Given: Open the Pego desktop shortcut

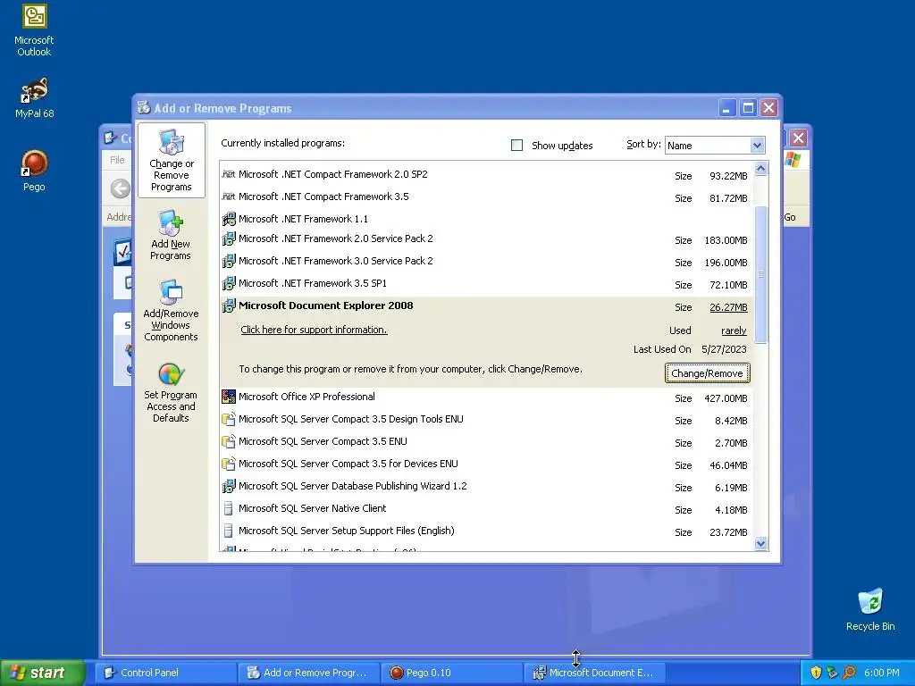Looking at the screenshot, I should click(x=34, y=171).
